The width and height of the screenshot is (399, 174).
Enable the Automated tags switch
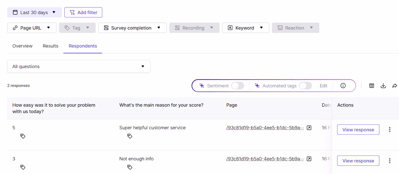[305, 86]
